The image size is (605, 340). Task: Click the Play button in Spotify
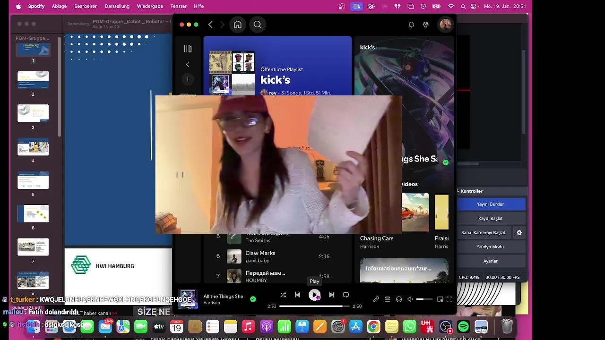tap(314, 295)
